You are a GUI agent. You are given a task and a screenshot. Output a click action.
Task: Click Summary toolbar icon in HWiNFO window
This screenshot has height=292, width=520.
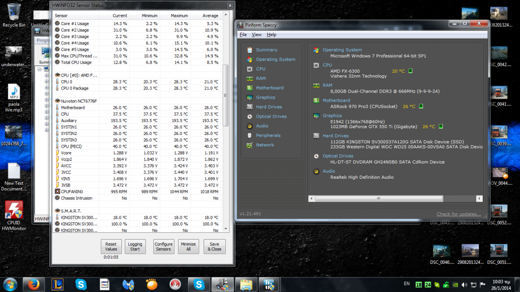point(45,55)
